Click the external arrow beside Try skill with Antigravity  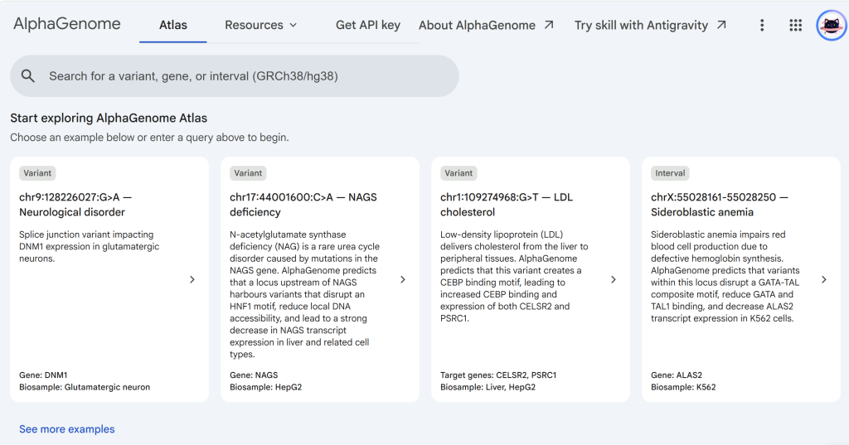coord(721,24)
